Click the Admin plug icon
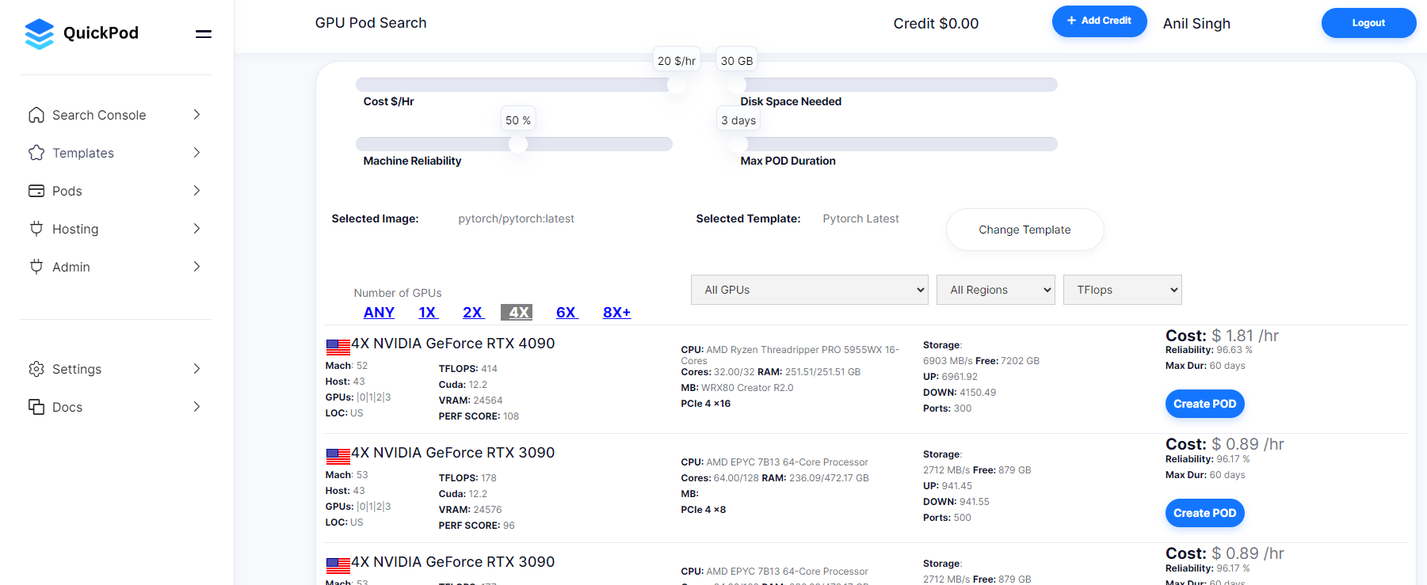1427x585 pixels. (x=36, y=267)
